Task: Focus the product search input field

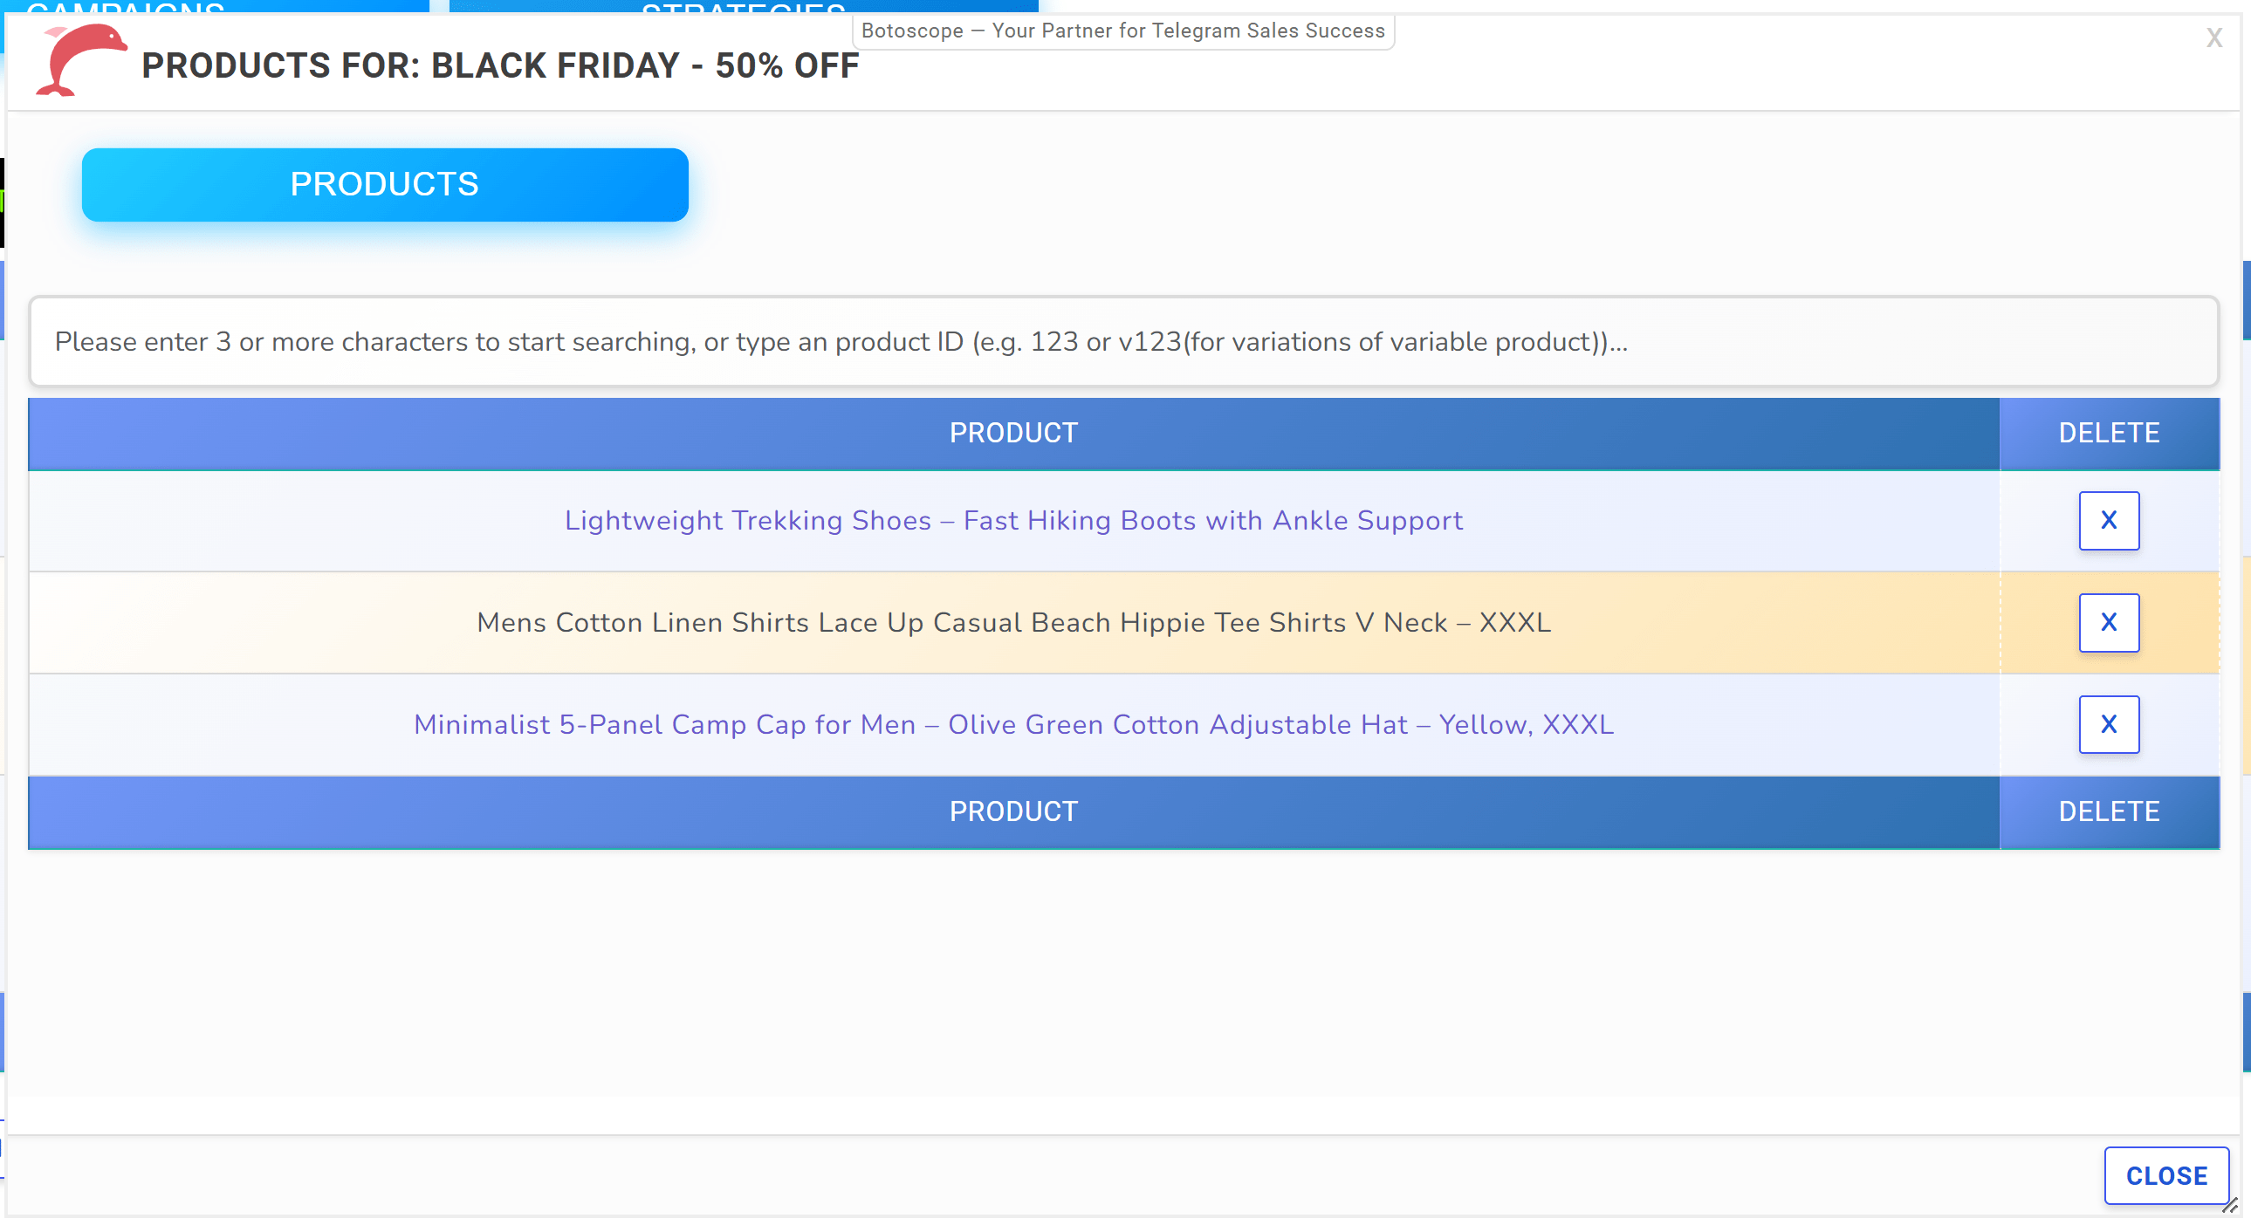Action: (1122, 342)
